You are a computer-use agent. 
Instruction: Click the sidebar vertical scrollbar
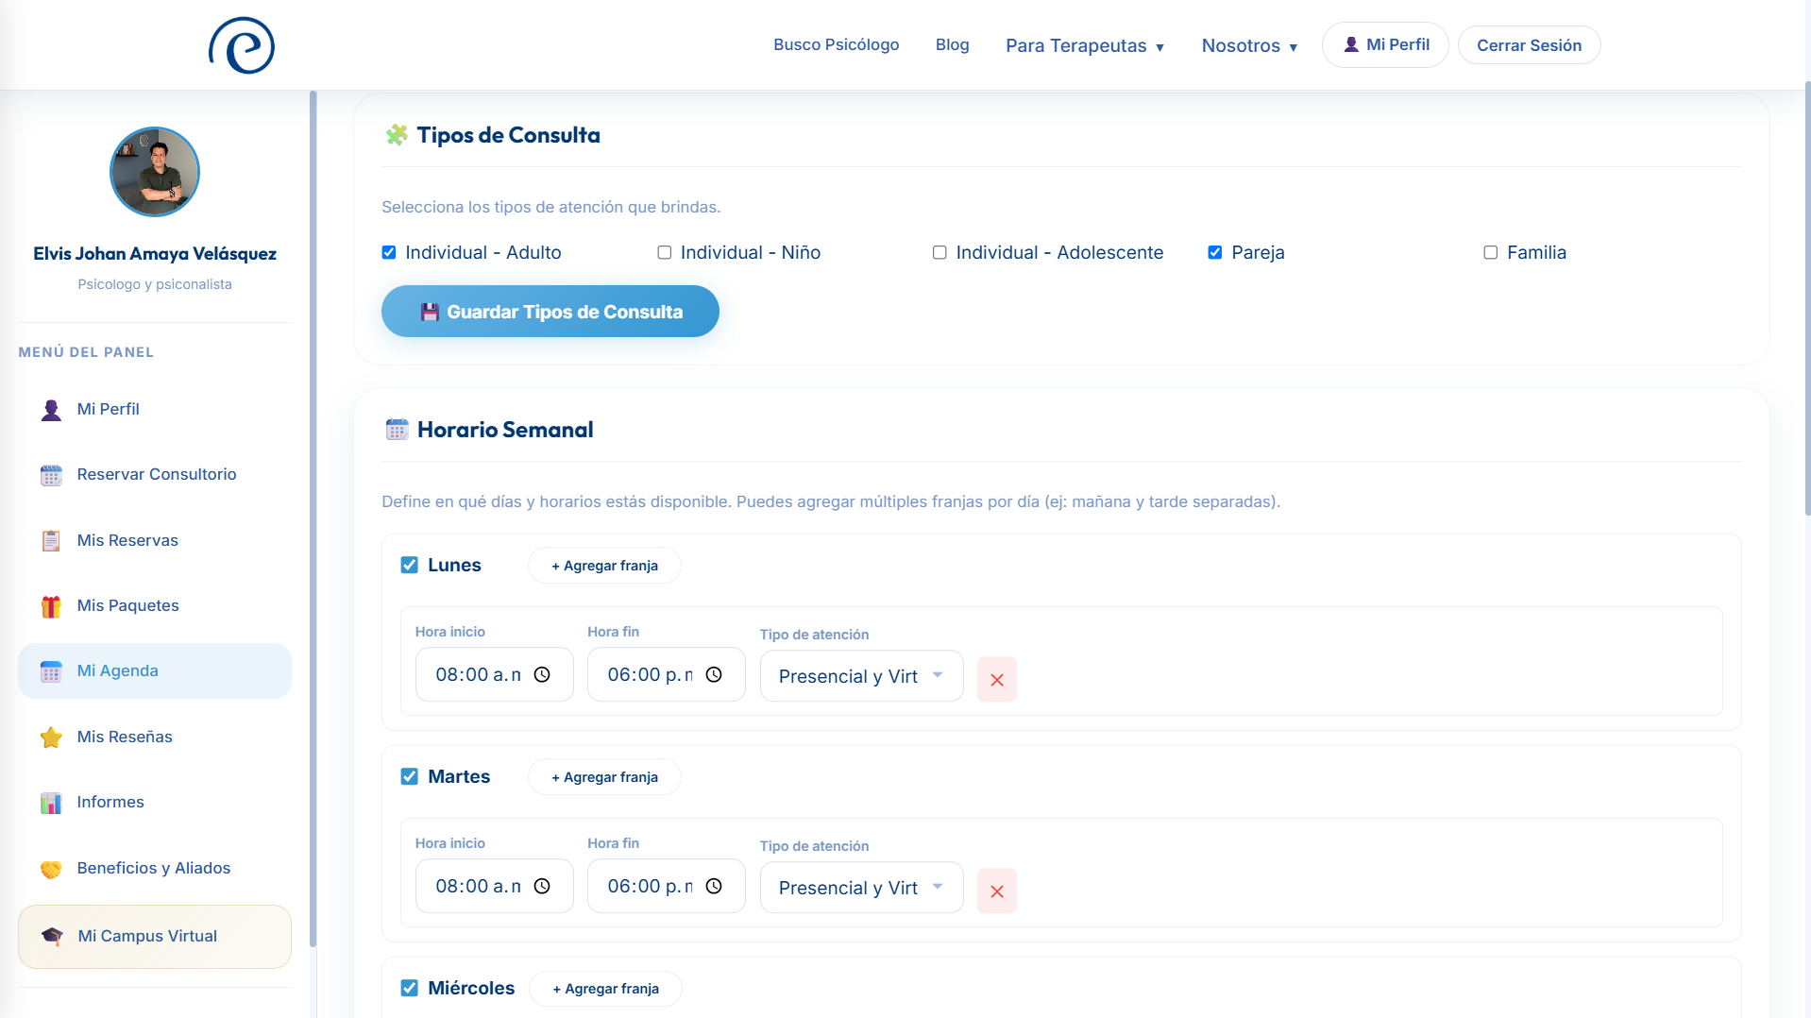313,517
